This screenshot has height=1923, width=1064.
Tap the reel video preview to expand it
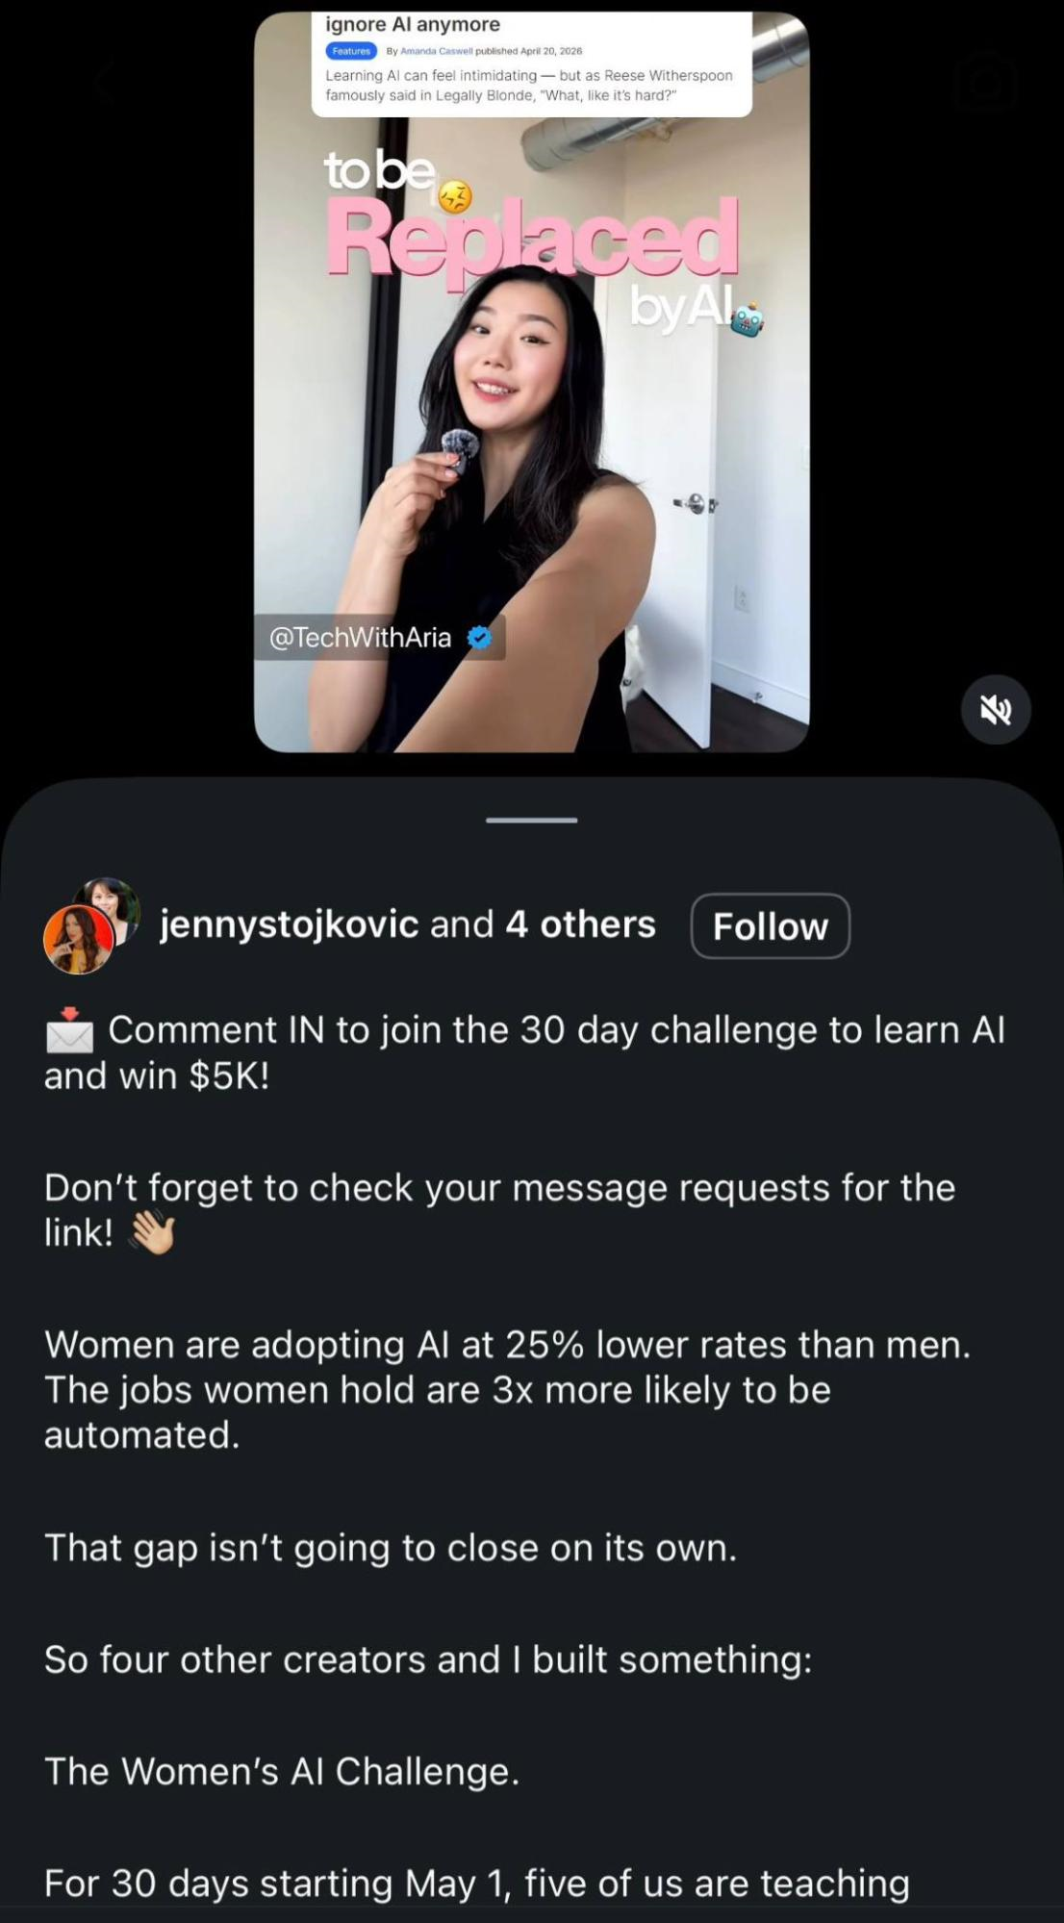pos(532,382)
